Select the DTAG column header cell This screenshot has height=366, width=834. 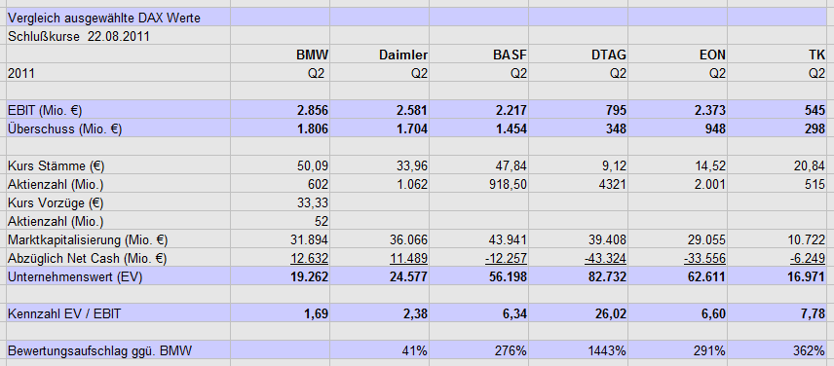pos(579,55)
